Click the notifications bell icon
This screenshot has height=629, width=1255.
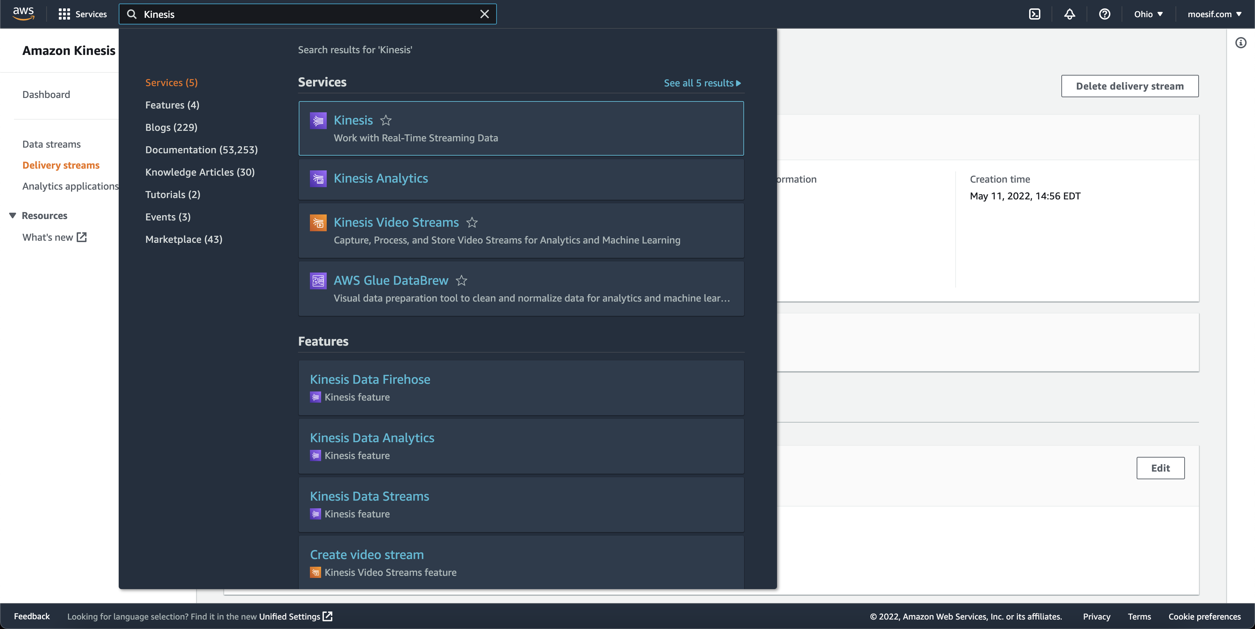tap(1069, 14)
